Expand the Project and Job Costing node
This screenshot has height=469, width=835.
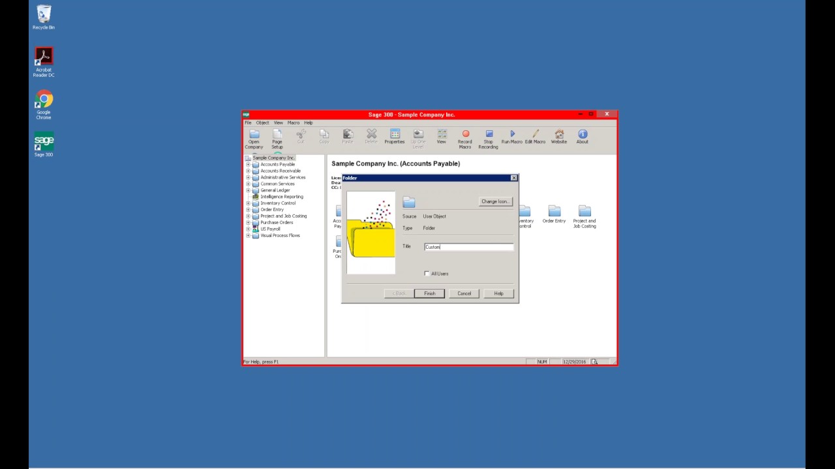pyautogui.click(x=249, y=216)
